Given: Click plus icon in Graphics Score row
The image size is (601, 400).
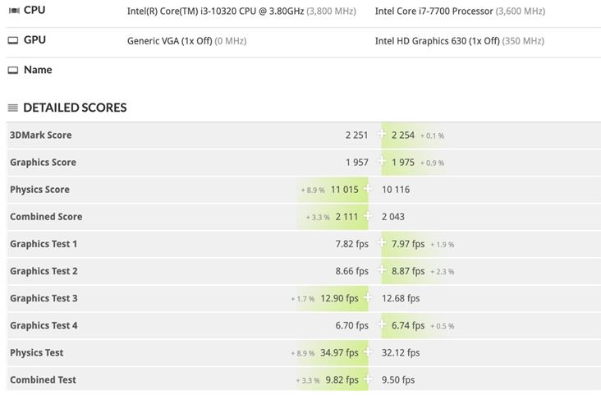Looking at the screenshot, I should [x=381, y=162].
